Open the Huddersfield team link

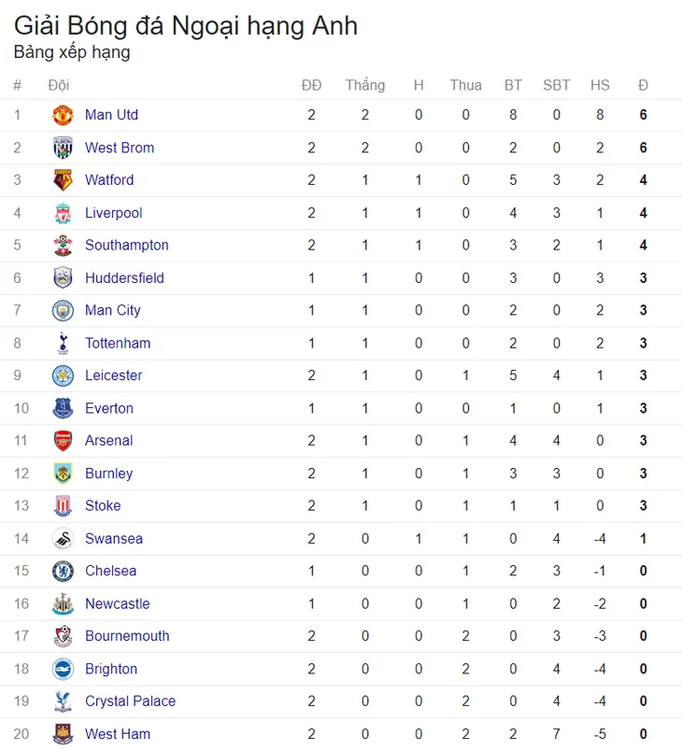click(x=124, y=278)
